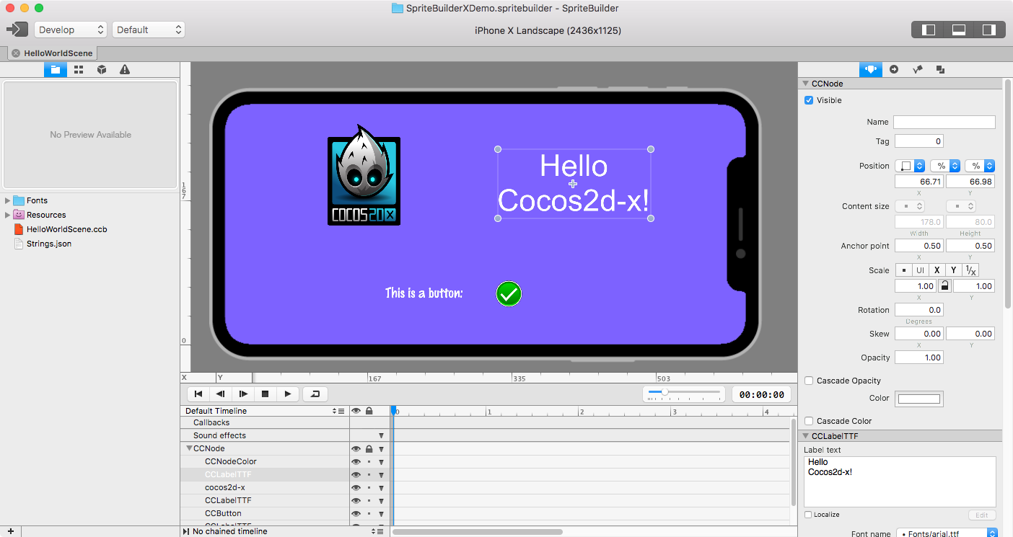Jump to timeline start
This screenshot has width=1013, height=537.
point(198,394)
